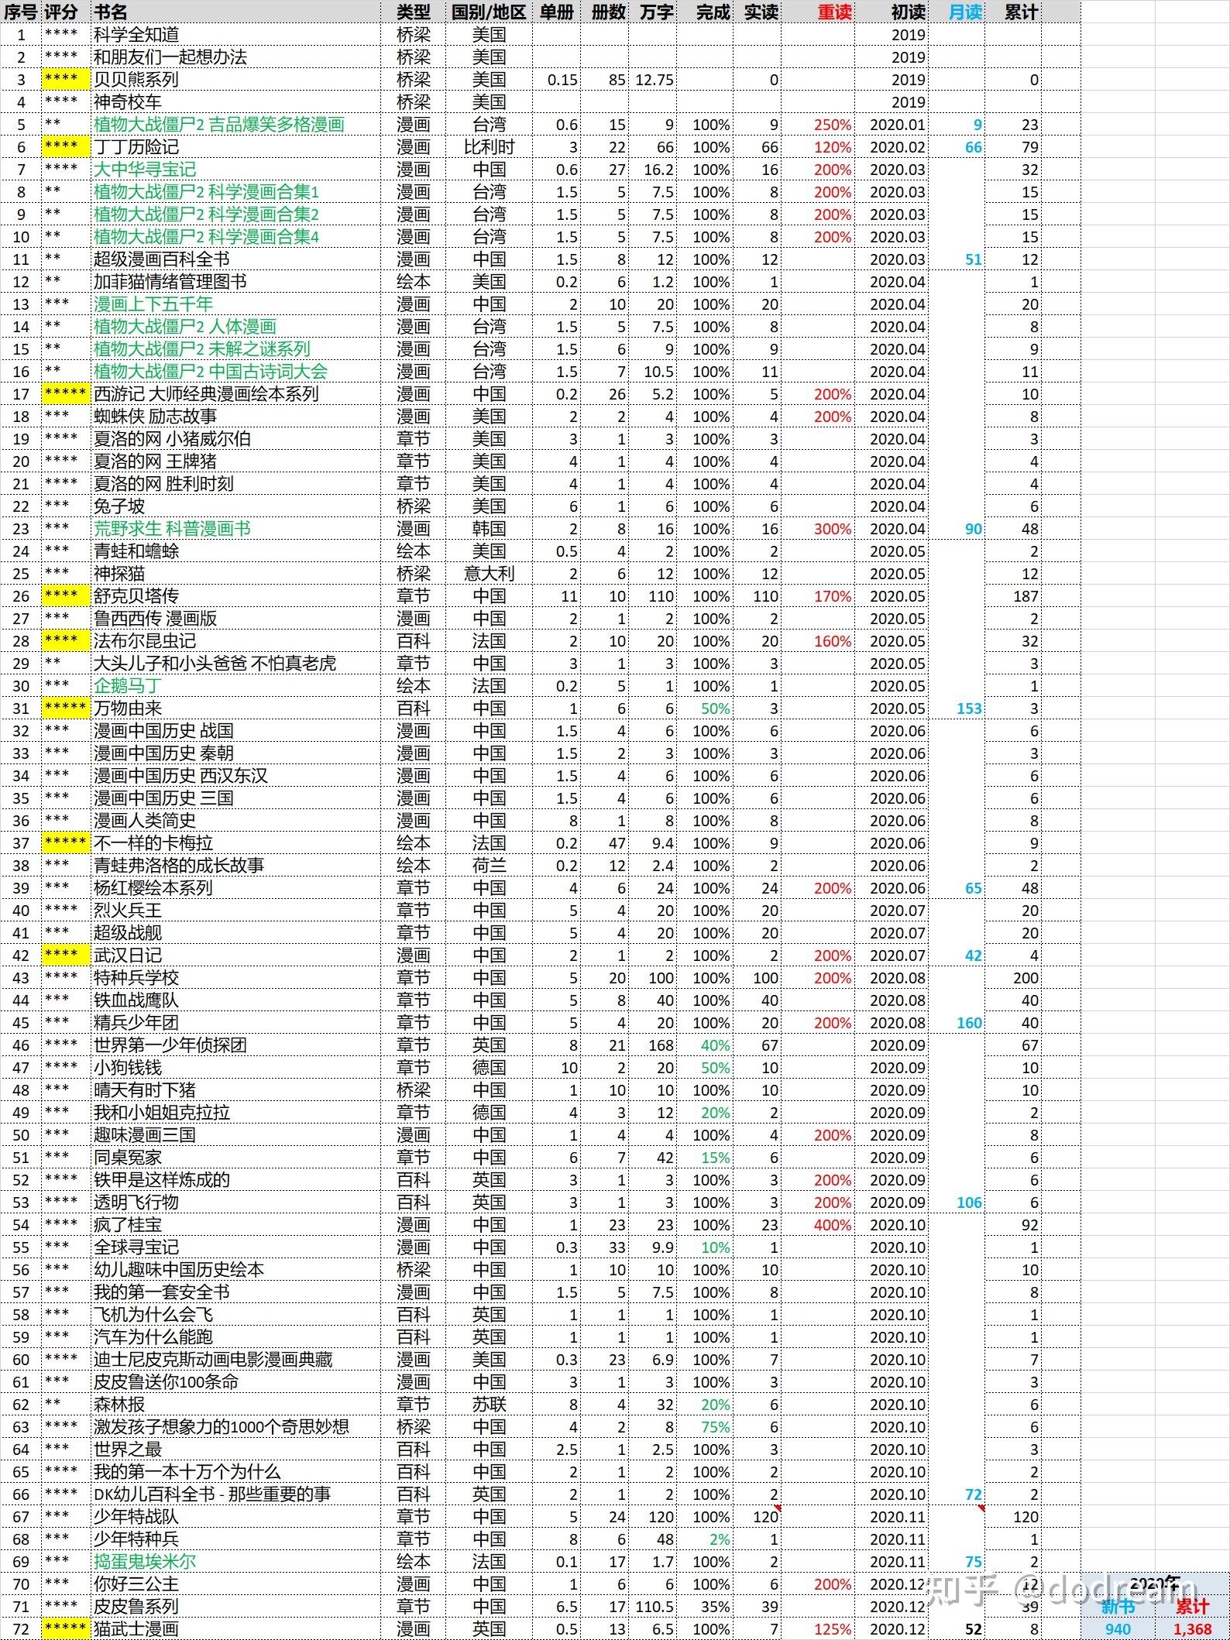The width and height of the screenshot is (1230, 1640).
Task: Click the cell "和朋友们一起想办法"
Action: [170, 57]
